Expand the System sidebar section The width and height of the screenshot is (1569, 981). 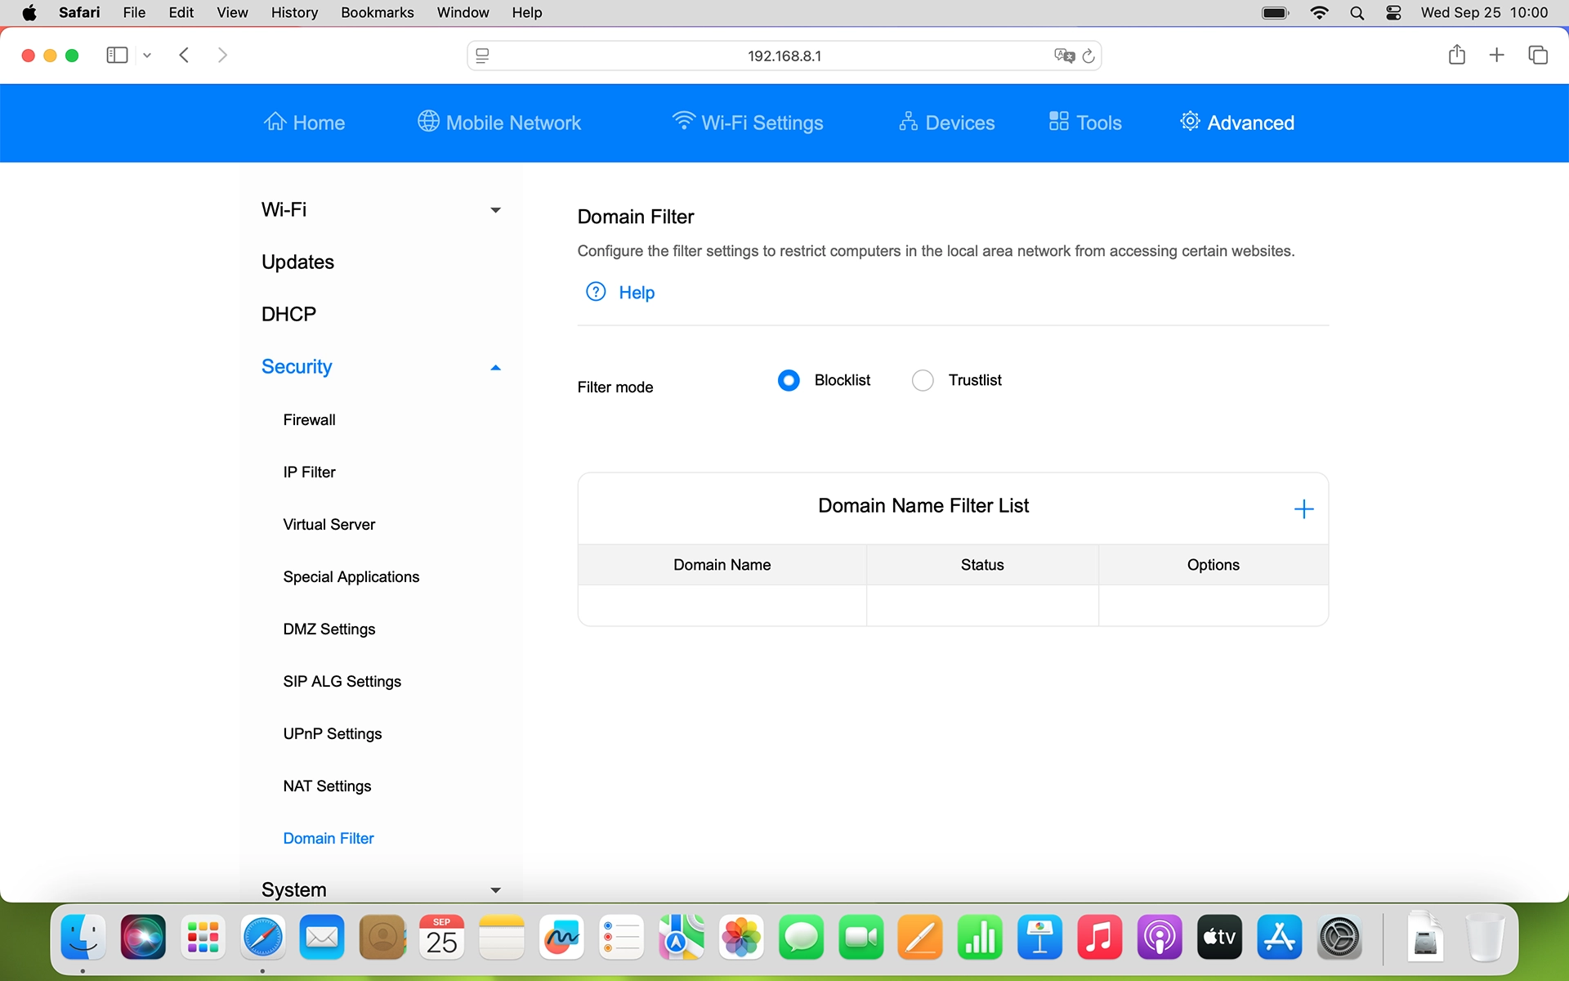tap(495, 889)
